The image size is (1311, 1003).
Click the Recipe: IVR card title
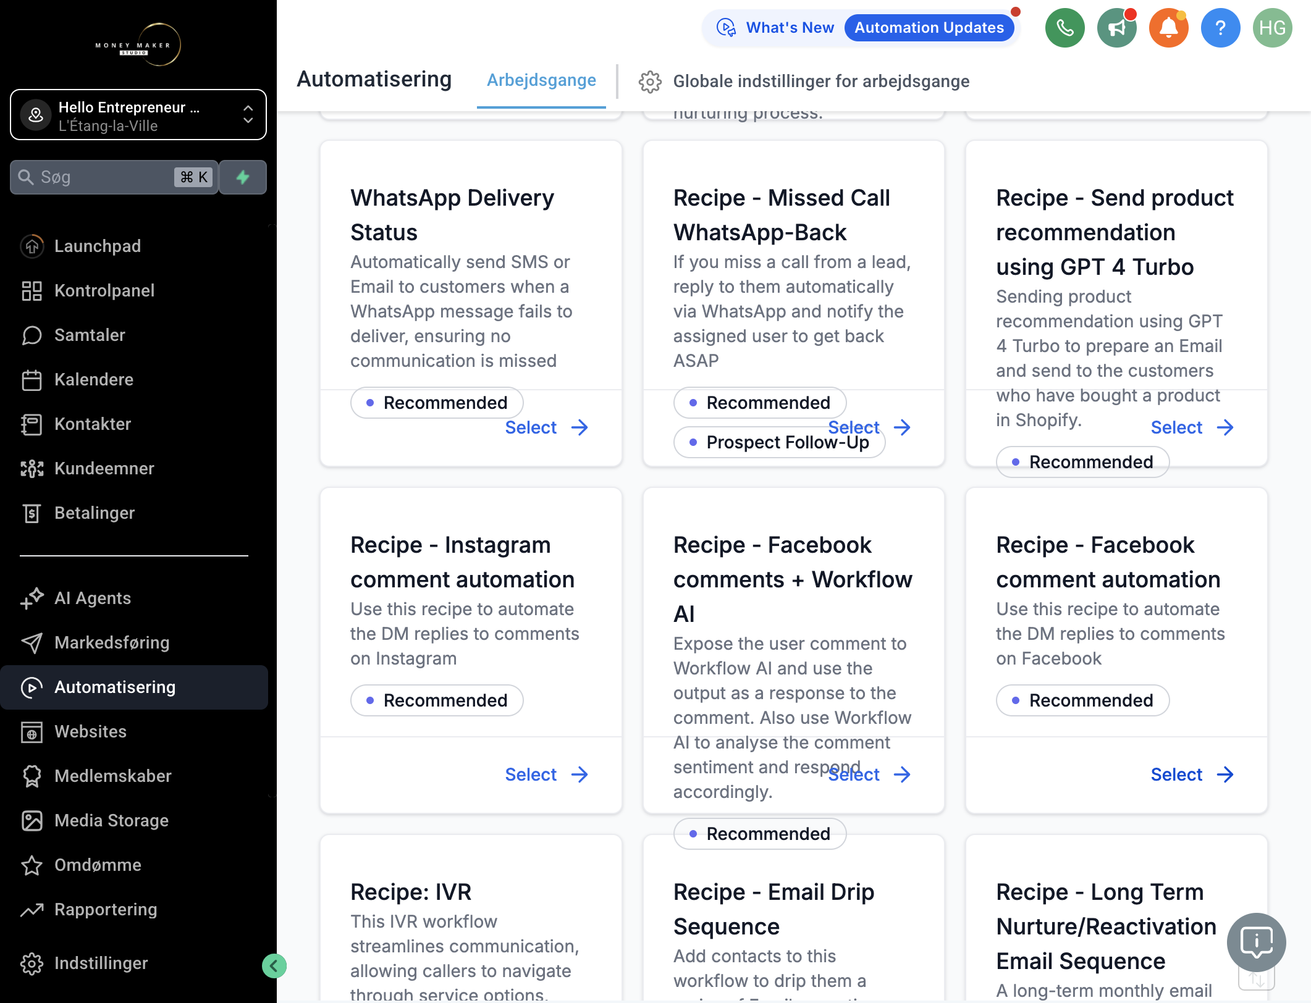click(x=411, y=892)
